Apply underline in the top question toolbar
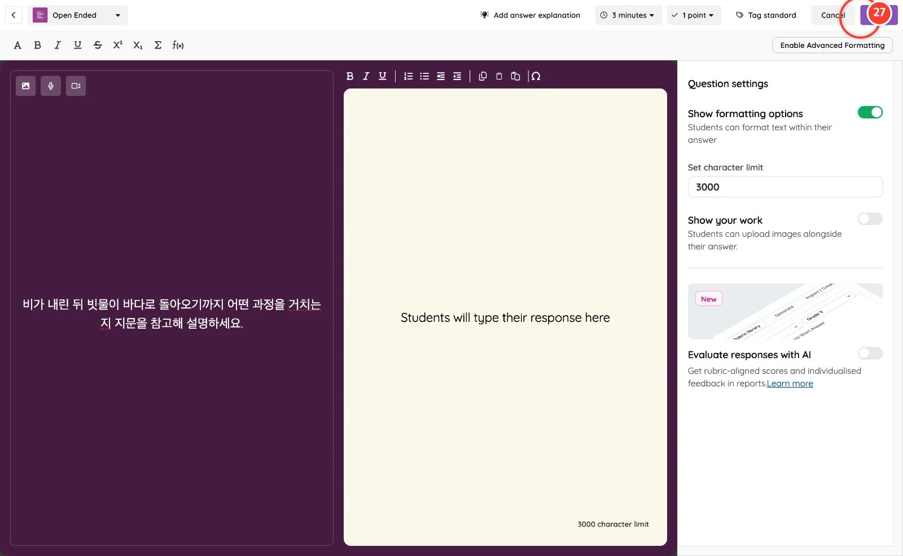The image size is (903, 556). 78,45
